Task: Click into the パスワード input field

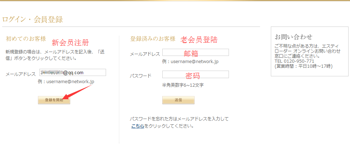Action: coord(195,75)
